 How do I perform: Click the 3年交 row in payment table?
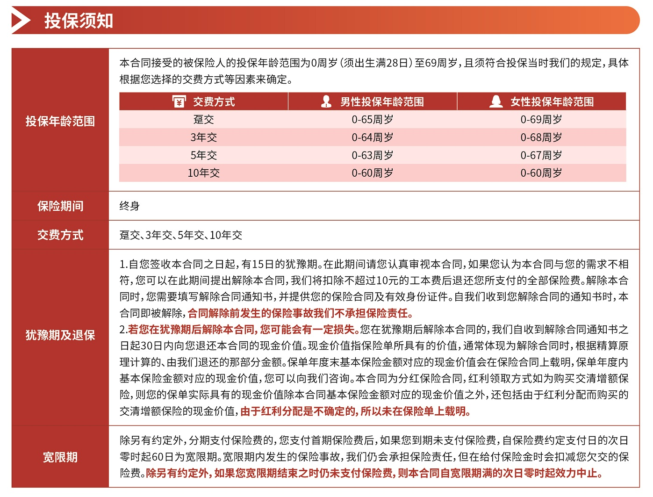(x=203, y=137)
